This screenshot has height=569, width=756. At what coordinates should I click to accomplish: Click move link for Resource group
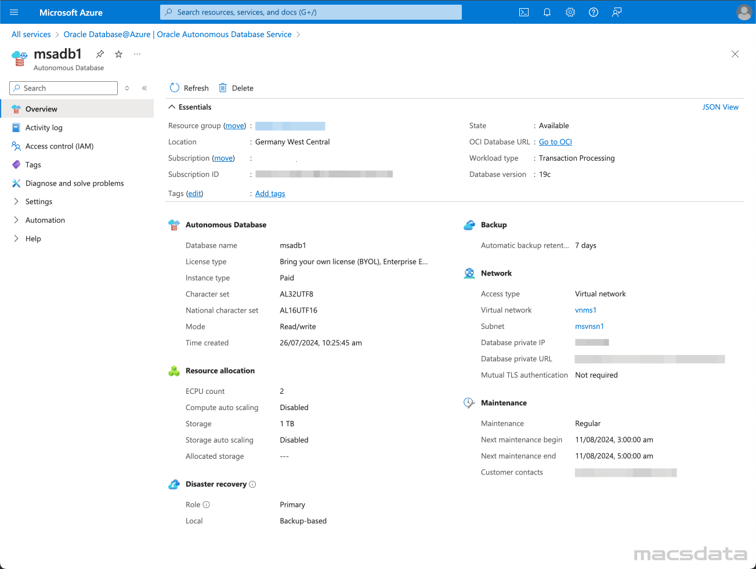pos(235,125)
